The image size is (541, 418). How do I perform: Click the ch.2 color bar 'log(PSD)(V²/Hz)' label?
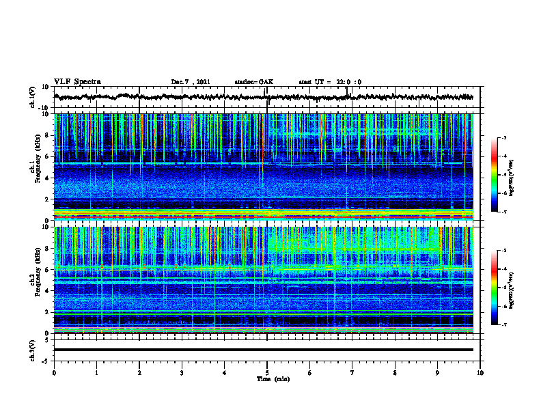point(511,290)
